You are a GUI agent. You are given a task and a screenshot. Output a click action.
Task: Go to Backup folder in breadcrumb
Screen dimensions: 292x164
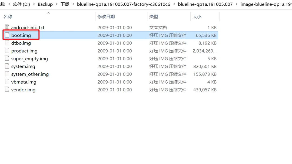coord(45,4)
